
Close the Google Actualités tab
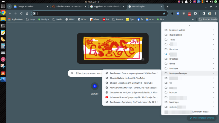pos(47,7)
